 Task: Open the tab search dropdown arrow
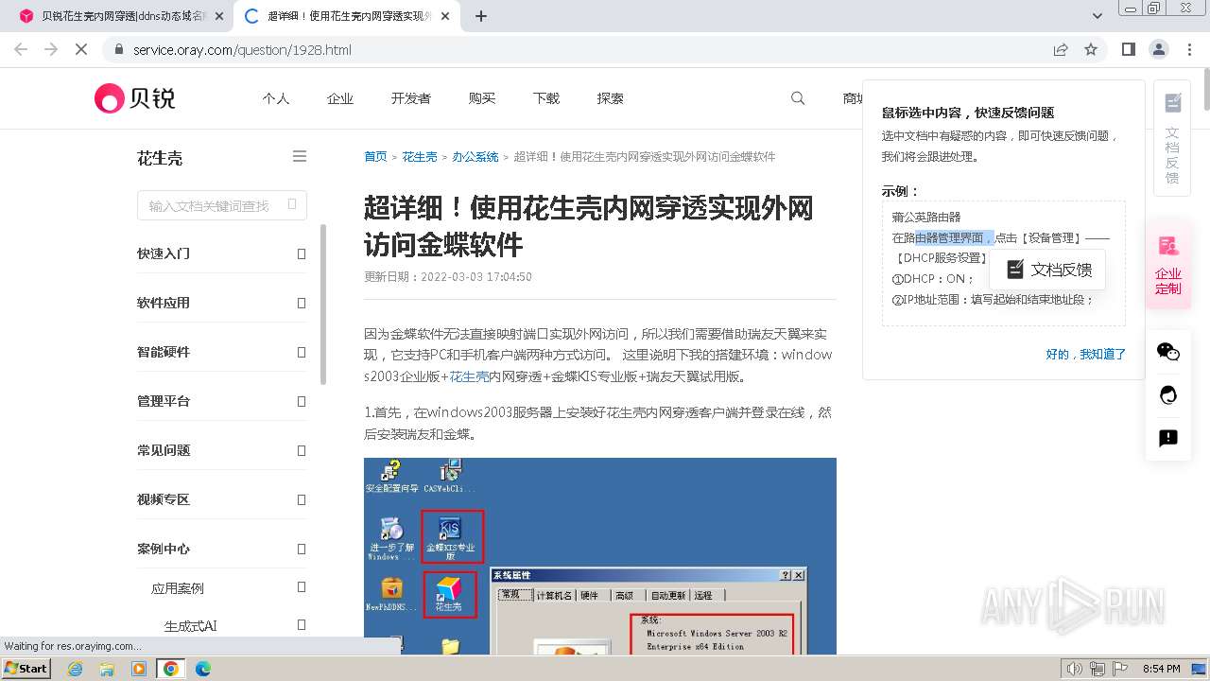(x=1098, y=16)
